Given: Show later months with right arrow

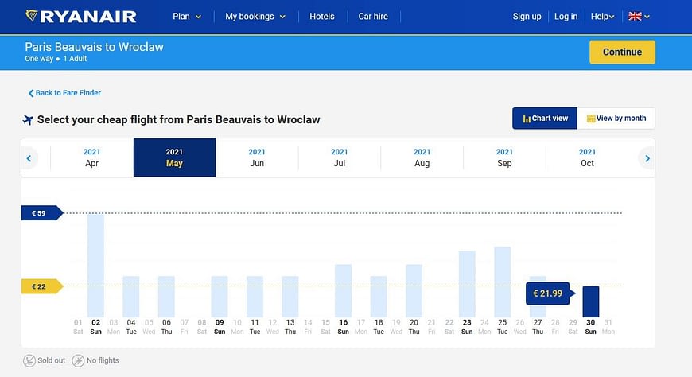Looking at the screenshot, I should coord(647,158).
